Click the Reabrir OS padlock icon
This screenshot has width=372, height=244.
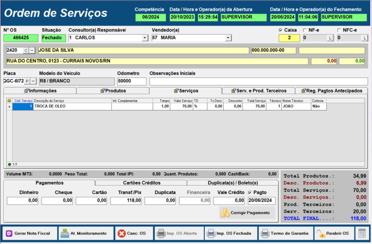pos(321,233)
